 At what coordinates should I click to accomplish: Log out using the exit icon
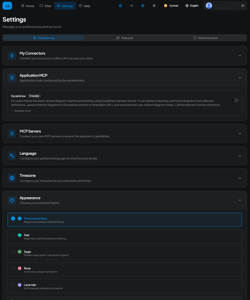coord(243,6)
